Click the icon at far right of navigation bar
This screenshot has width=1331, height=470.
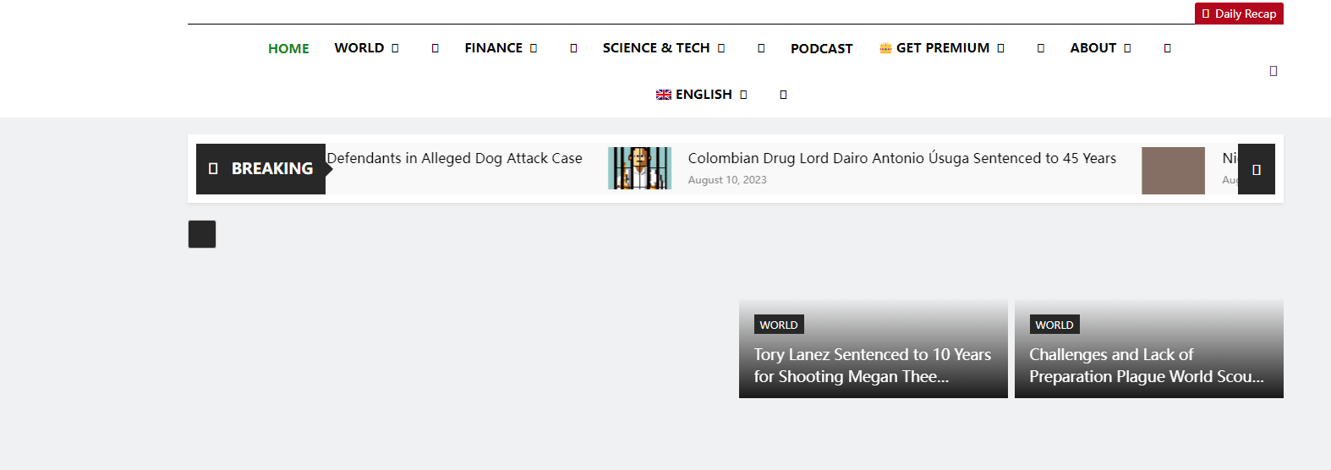[1273, 71]
